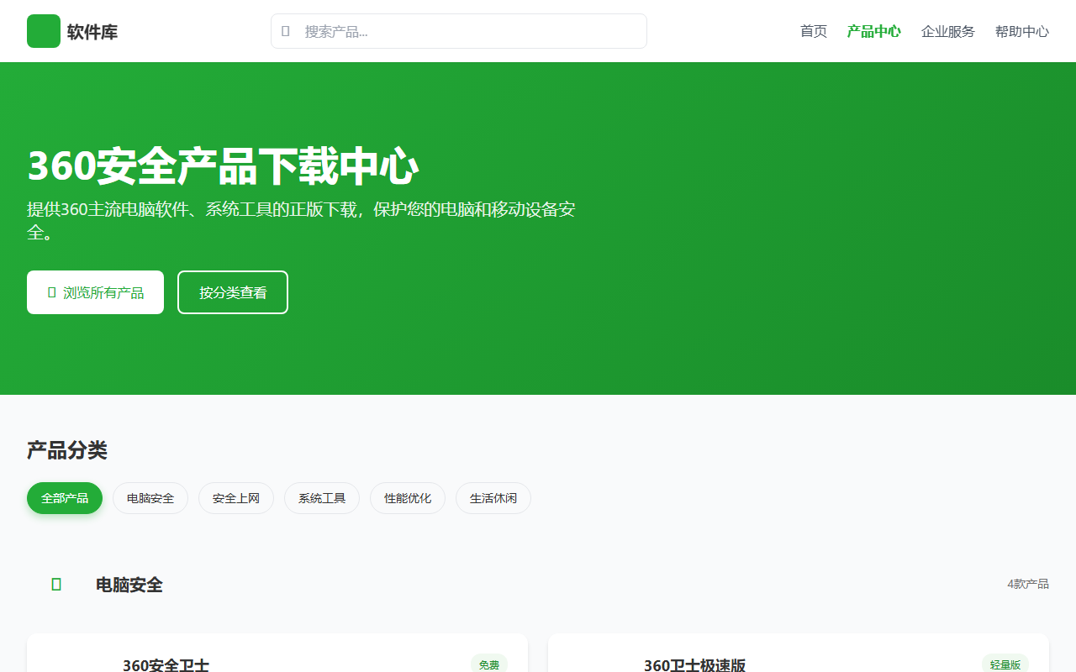Screen dimensions: 1076x672
Task: Filter by 安全上网 category
Action: pos(236,498)
